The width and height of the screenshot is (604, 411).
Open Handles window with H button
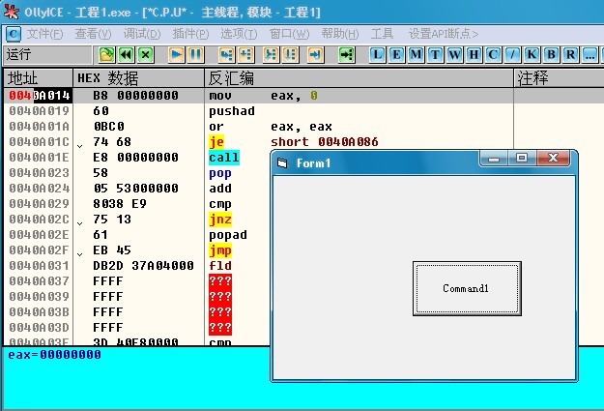(474, 54)
